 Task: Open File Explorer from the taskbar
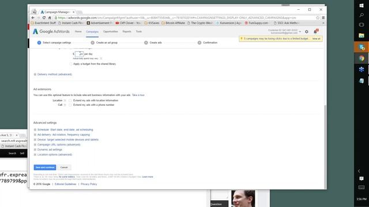point(362,36)
